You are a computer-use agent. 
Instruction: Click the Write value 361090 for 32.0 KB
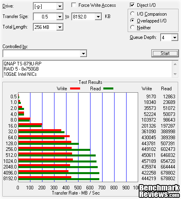[x=149, y=132]
